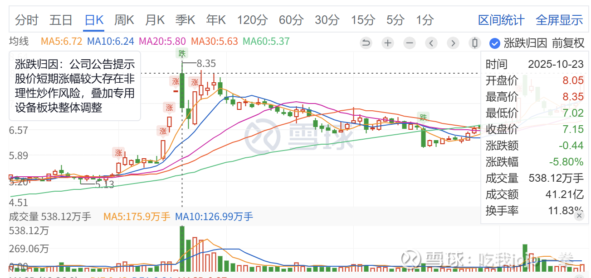Click the candlestick style icon
This screenshot has height=278, width=591.
pyautogui.click(x=475, y=43)
